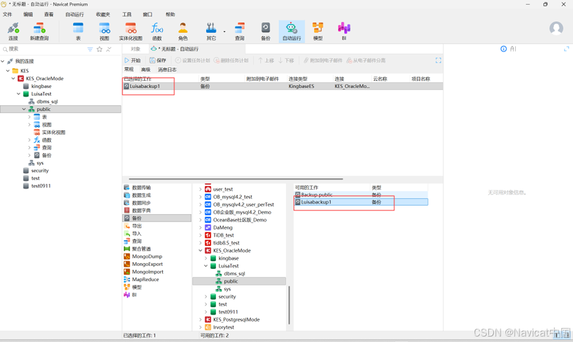Select test0911 database in left sidebar

pyautogui.click(x=41, y=186)
